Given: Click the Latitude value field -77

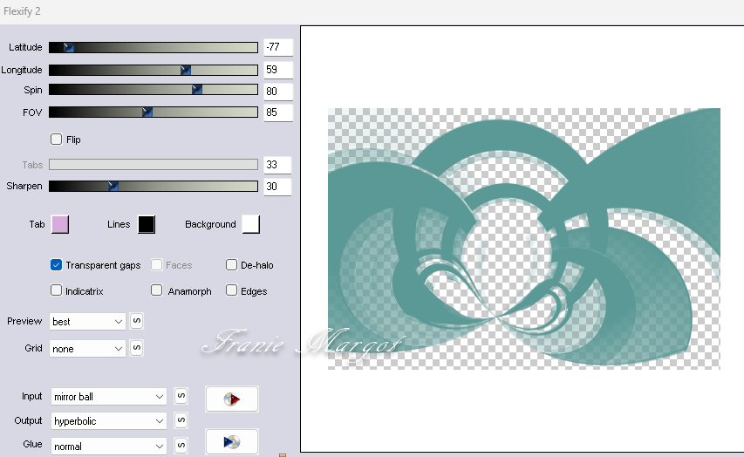Looking at the screenshot, I should coord(278,47).
